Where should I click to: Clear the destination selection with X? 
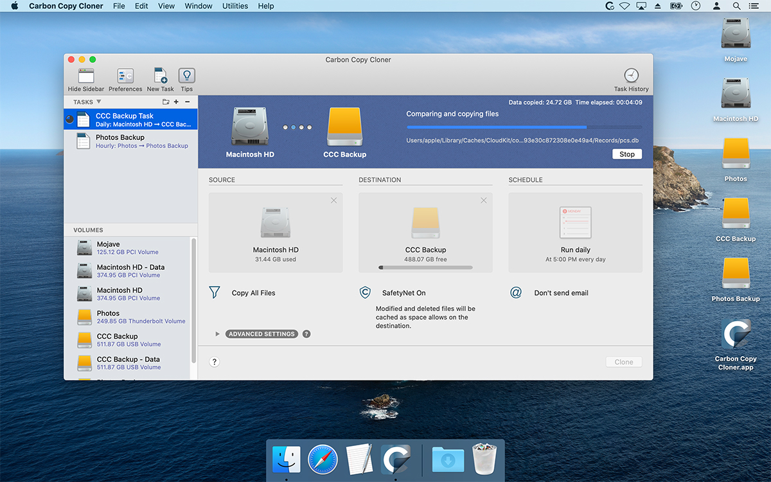[484, 201]
